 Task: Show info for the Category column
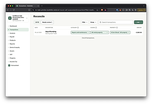(x=78, y=28)
